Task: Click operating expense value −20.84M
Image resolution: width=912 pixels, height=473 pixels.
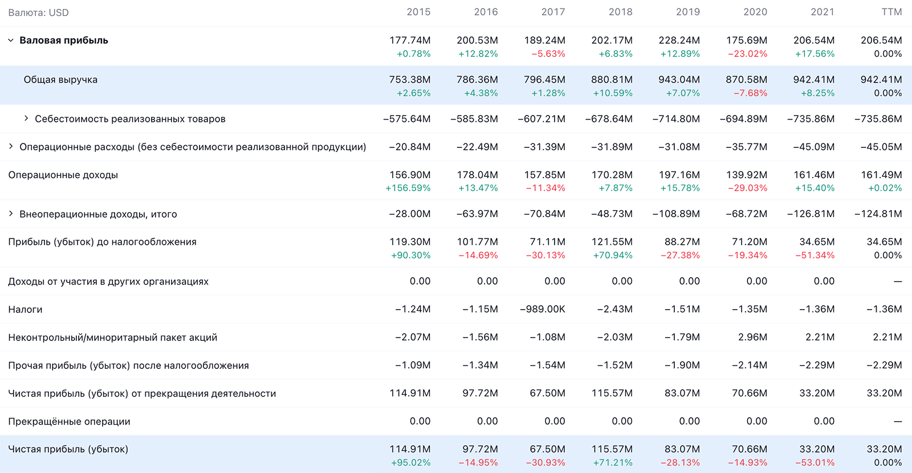Action: pos(410,147)
